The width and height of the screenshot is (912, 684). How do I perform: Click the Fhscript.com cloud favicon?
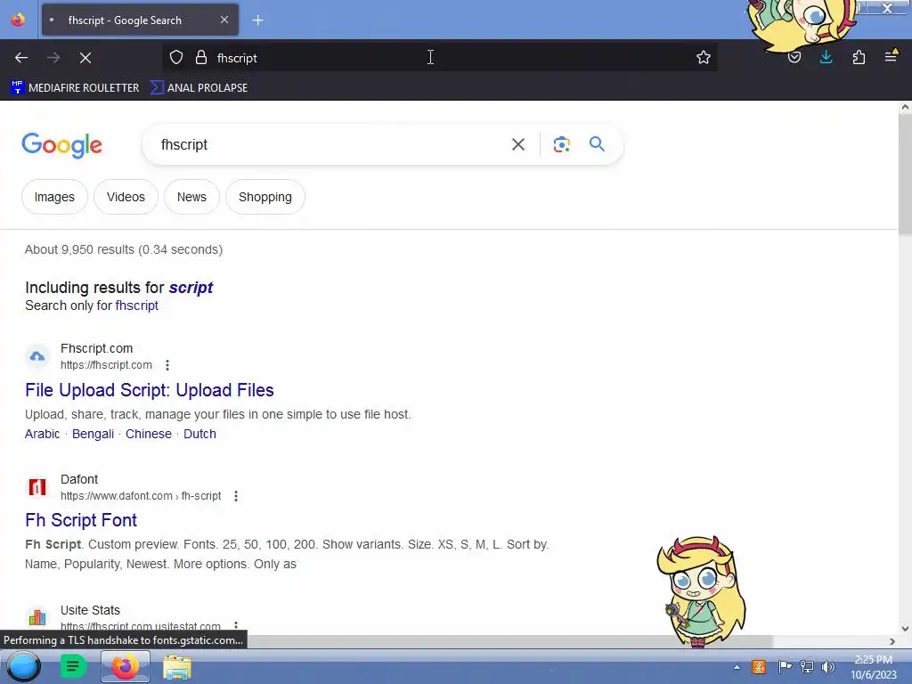(37, 356)
